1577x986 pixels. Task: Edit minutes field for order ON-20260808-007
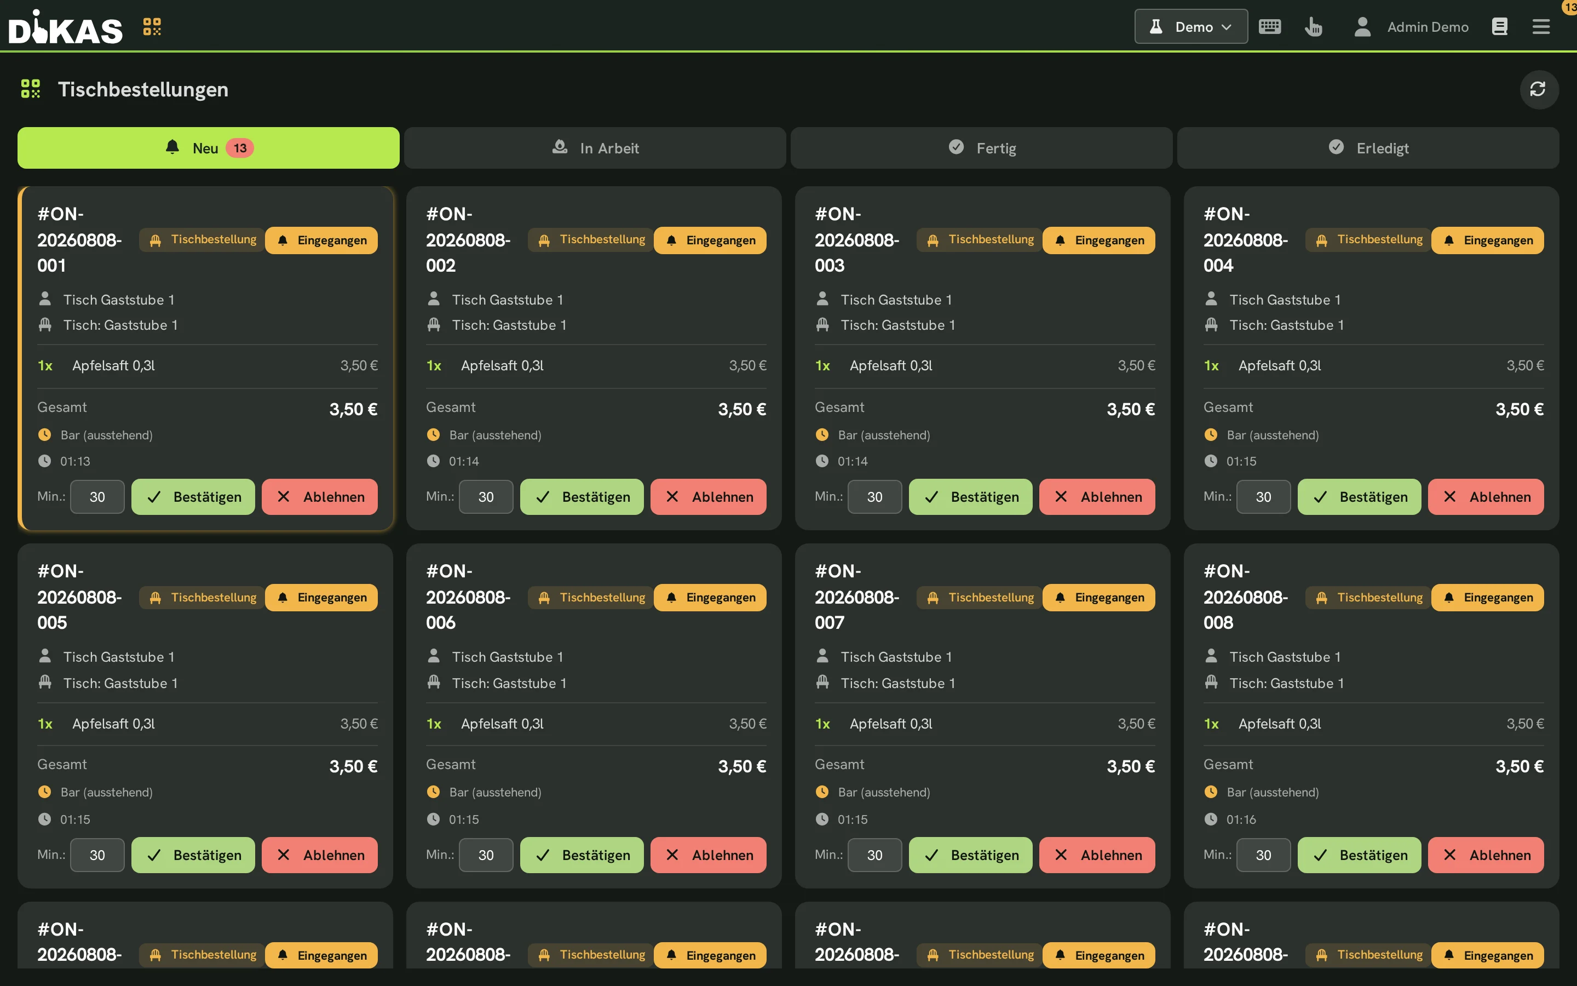click(x=874, y=855)
